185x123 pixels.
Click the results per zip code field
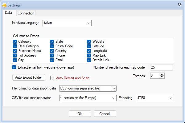[162, 67]
